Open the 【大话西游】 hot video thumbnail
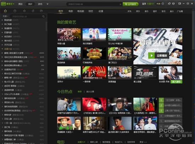 pos(145,104)
